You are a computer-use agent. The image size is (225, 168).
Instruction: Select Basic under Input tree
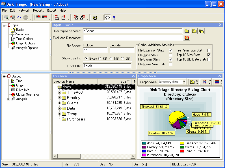tap(20, 30)
